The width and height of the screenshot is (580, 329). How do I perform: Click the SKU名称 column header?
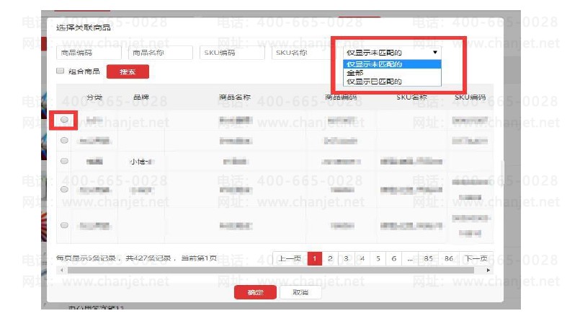411,97
